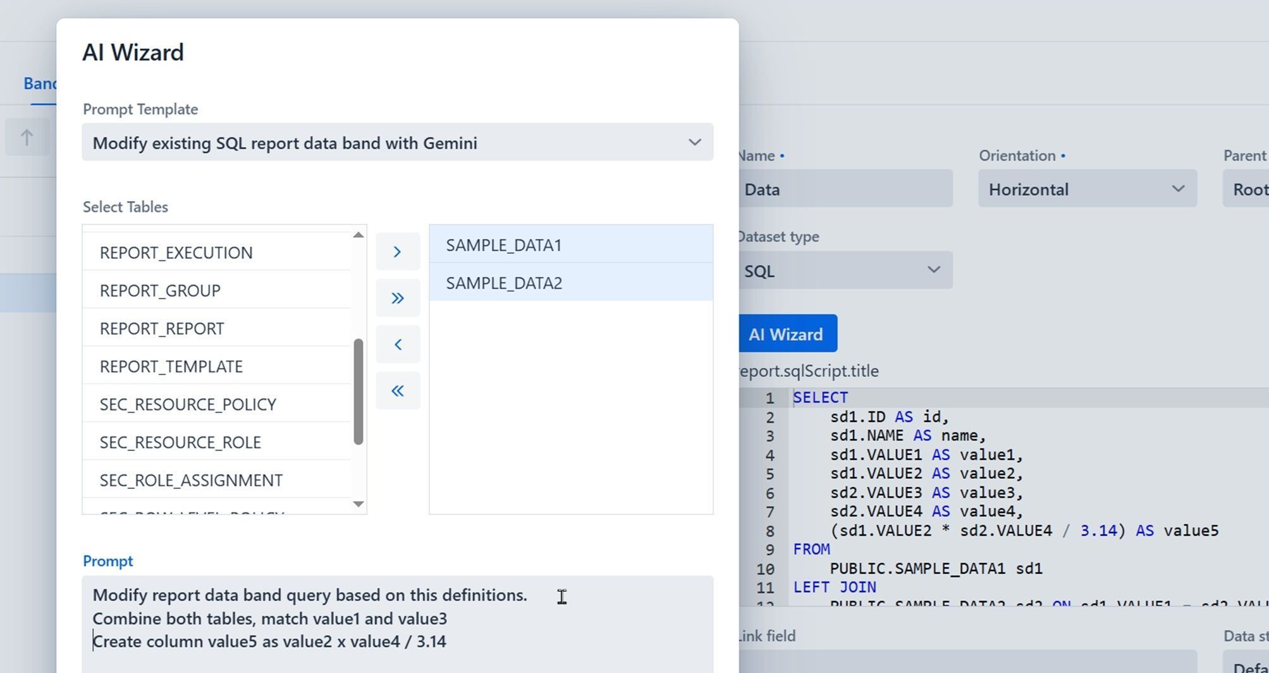Switch to the Bands tab
The width and height of the screenshot is (1269, 673).
(x=39, y=83)
